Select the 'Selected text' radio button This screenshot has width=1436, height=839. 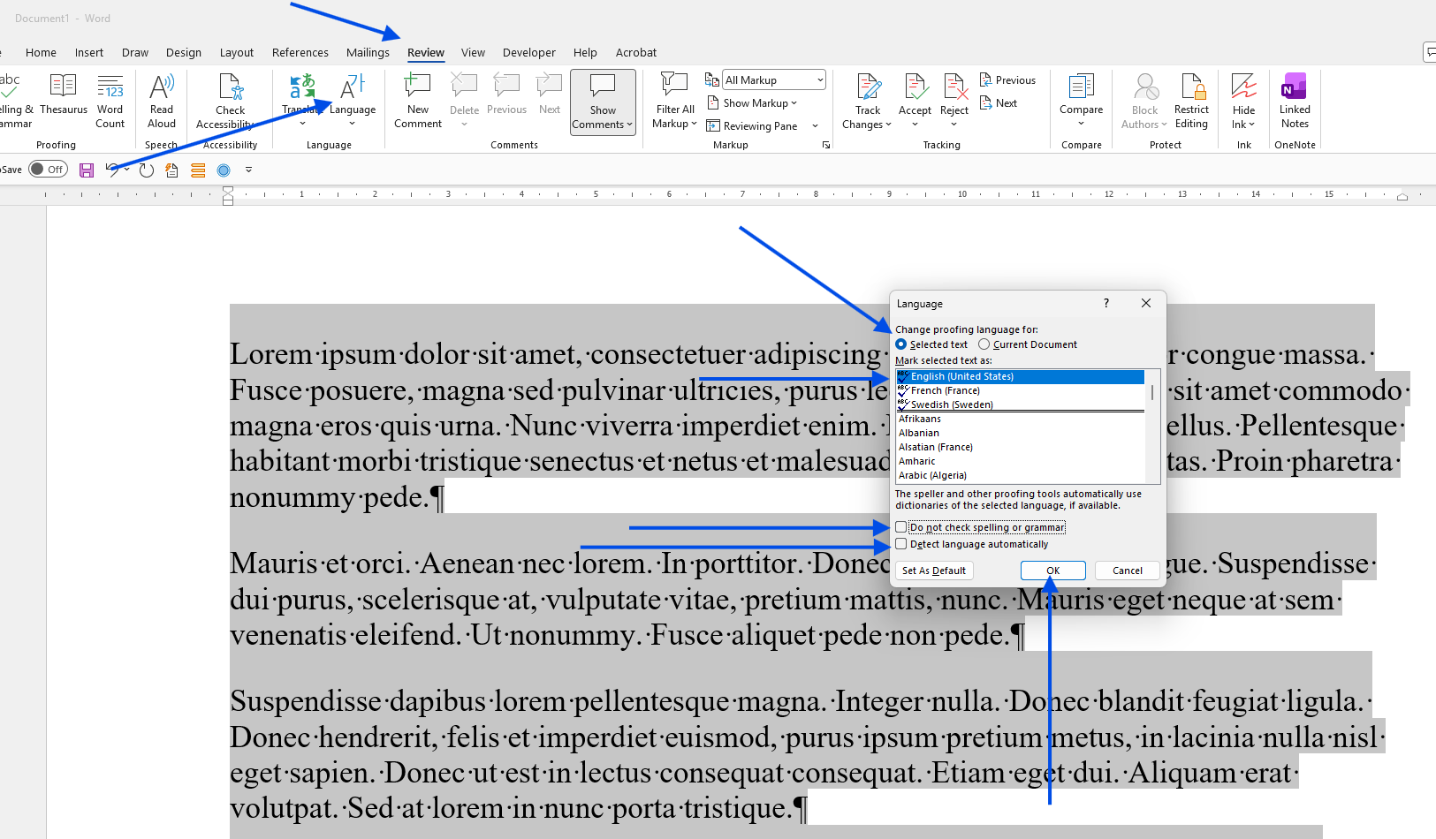coord(901,344)
